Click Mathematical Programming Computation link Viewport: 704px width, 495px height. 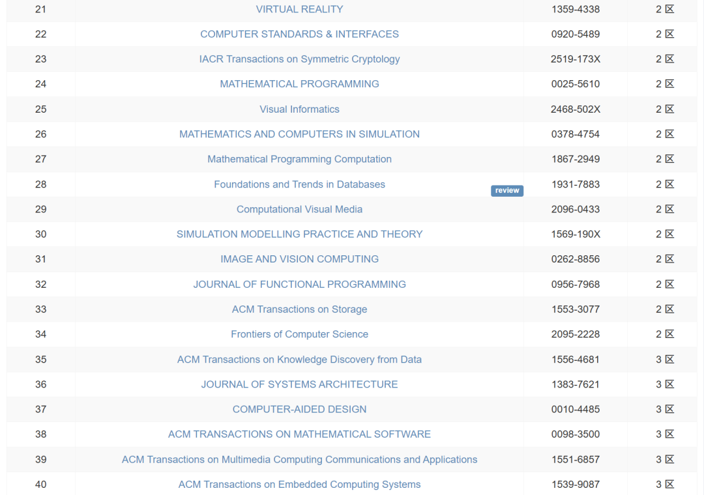(x=299, y=159)
